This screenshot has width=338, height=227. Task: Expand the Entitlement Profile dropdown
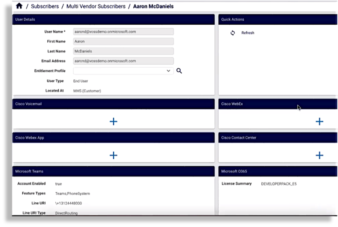pos(168,70)
